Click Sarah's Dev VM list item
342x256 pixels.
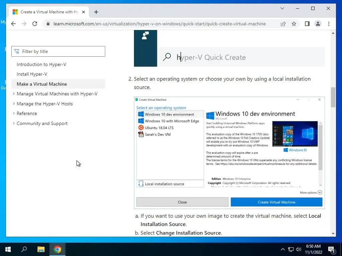point(170,135)
